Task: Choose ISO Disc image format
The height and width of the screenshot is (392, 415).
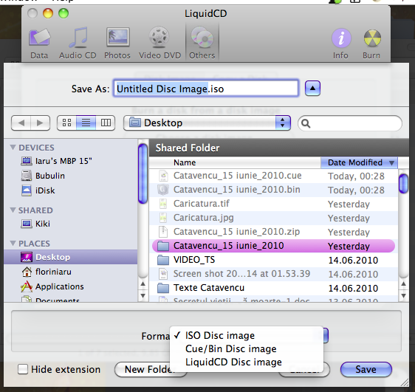Action: coord(247,335)
